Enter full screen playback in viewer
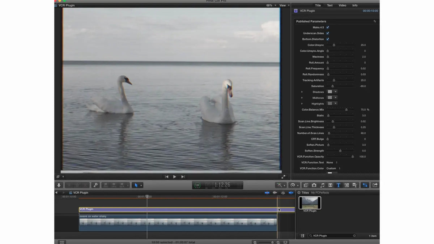Screen dimensions: 434x244 click(283, 177)
